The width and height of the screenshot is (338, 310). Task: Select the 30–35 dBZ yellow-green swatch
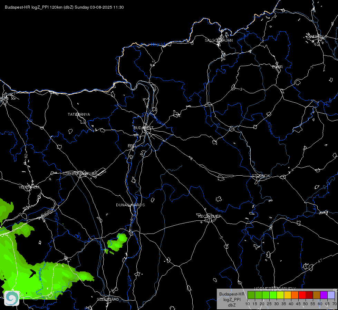point(280,295)
